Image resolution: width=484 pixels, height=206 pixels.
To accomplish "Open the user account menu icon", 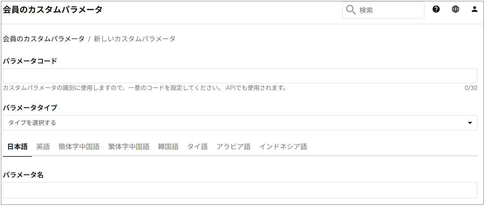I will click(x=474, y=9).
